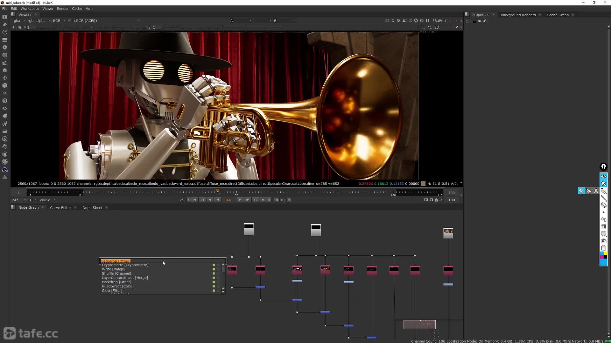The image size is (611, 343).
Task: Open the Views nodes toolbar icon
Action: point(5,108)
